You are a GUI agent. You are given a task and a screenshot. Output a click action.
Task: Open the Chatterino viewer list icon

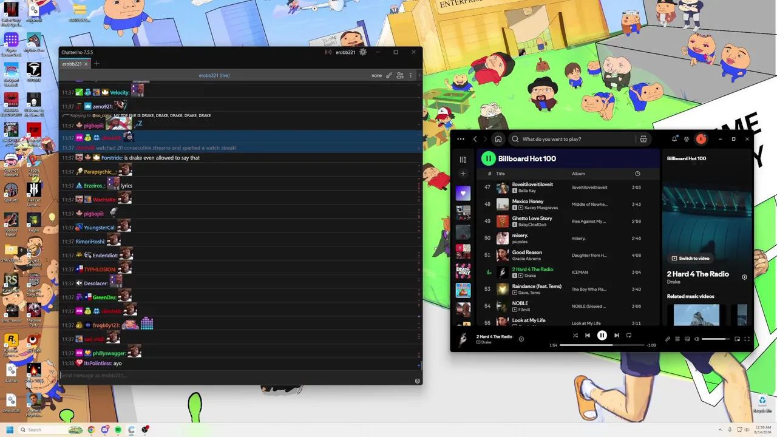click(x=400, y=75)
